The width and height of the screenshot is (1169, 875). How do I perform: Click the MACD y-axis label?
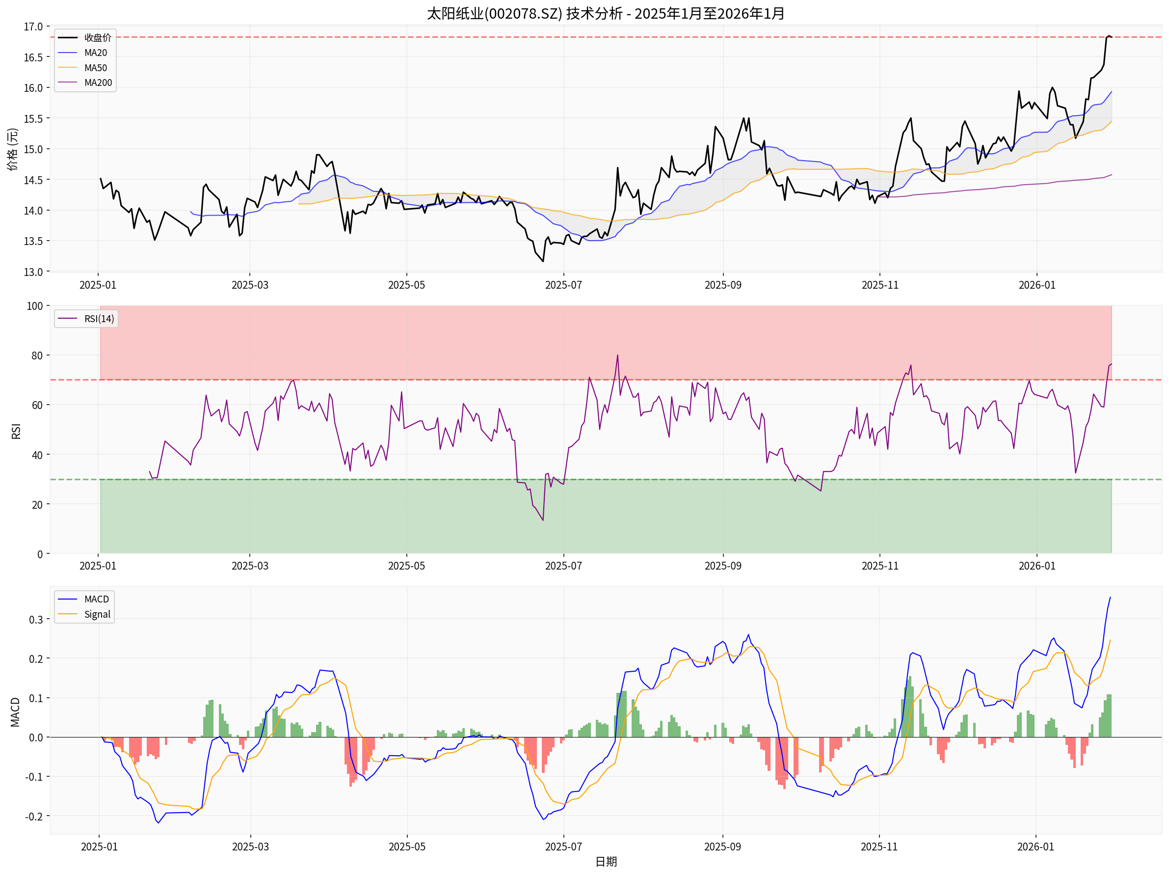15,711
